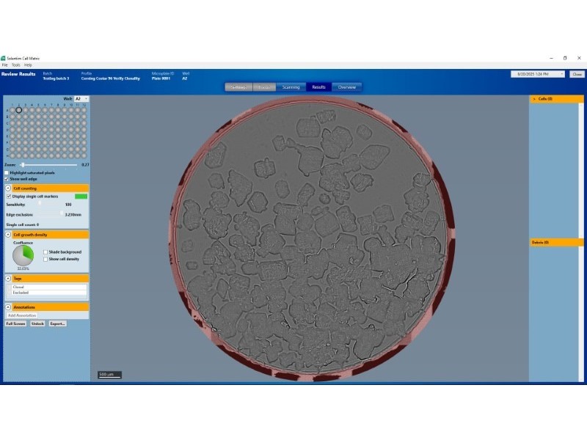Collapse the Cell growth density chevron

[8, 235]
